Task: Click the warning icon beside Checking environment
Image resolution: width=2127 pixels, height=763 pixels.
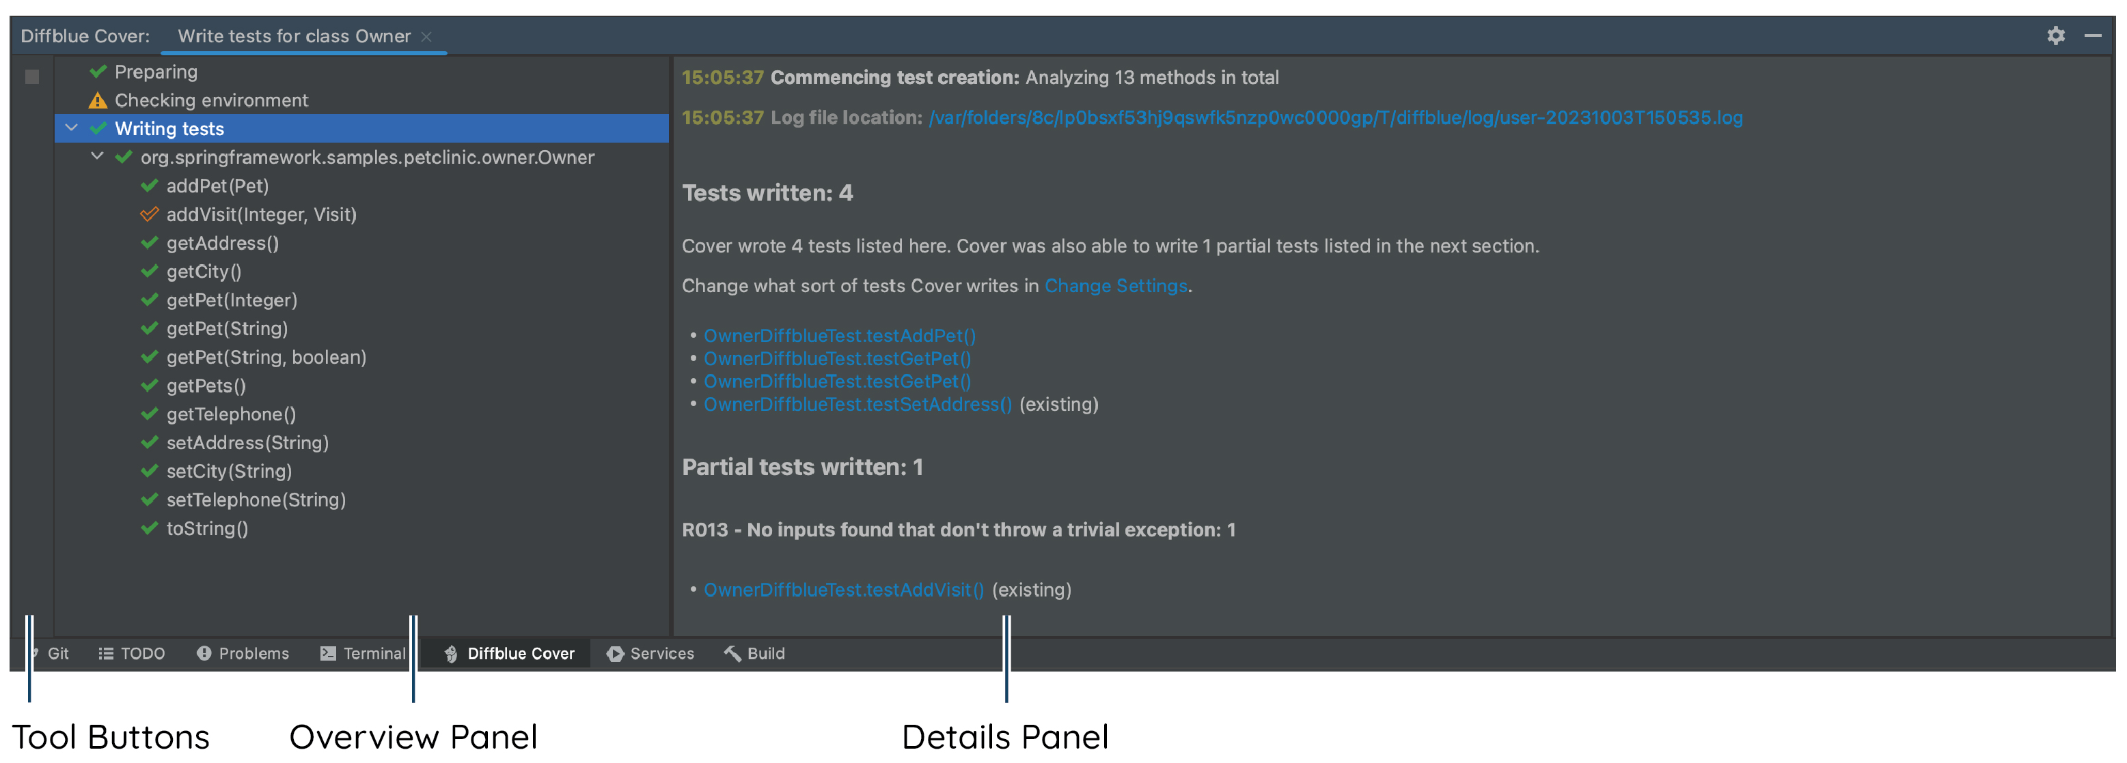Action: click(x=98, y=100)
